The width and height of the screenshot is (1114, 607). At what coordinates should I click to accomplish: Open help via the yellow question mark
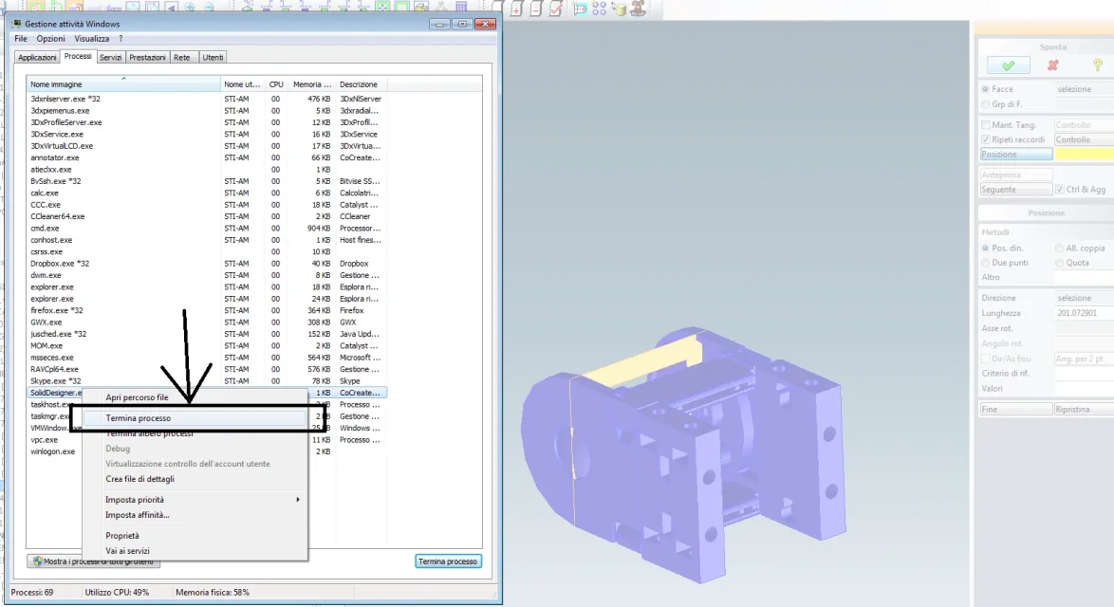[1098, 65]
